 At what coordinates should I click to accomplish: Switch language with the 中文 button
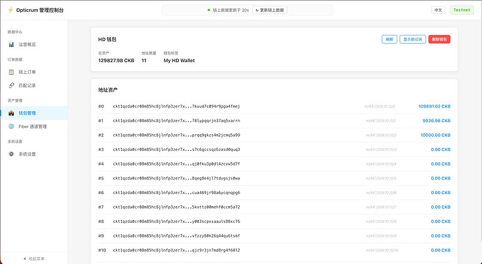coord(438,10)
